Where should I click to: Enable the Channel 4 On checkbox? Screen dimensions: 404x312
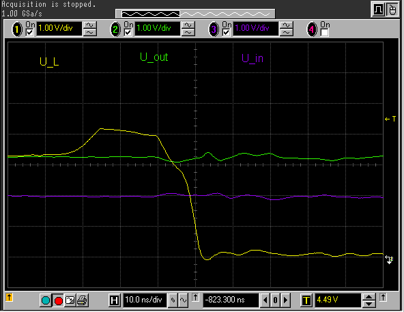point(324,33)
